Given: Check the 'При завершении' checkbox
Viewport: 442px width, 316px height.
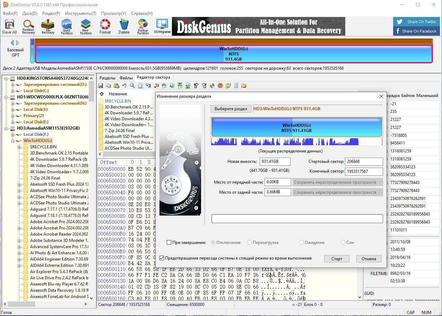Looking at the screenshot, I should (x=169, y=243).
